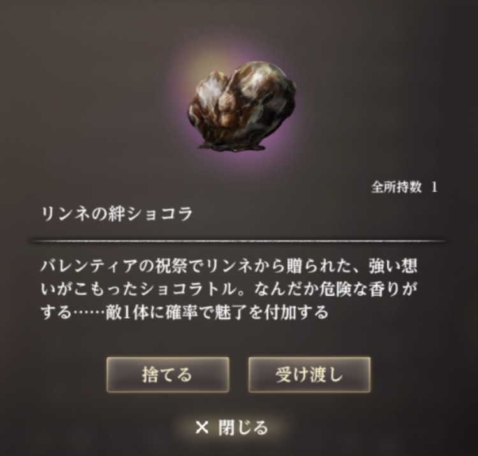Click the × icon beside 閉じる
The height and width of the screenshot is (456, 478).
tap(202, 427)
